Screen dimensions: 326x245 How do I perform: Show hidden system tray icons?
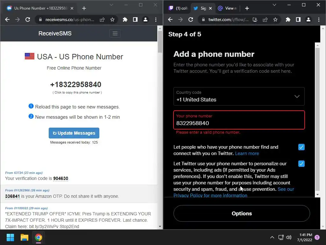[x=272, y=237]
